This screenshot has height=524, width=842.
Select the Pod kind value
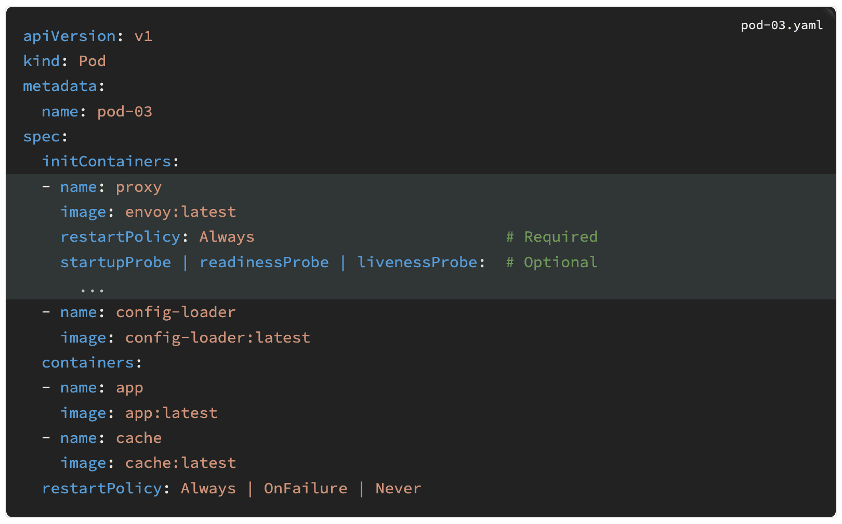pos(92,61)
